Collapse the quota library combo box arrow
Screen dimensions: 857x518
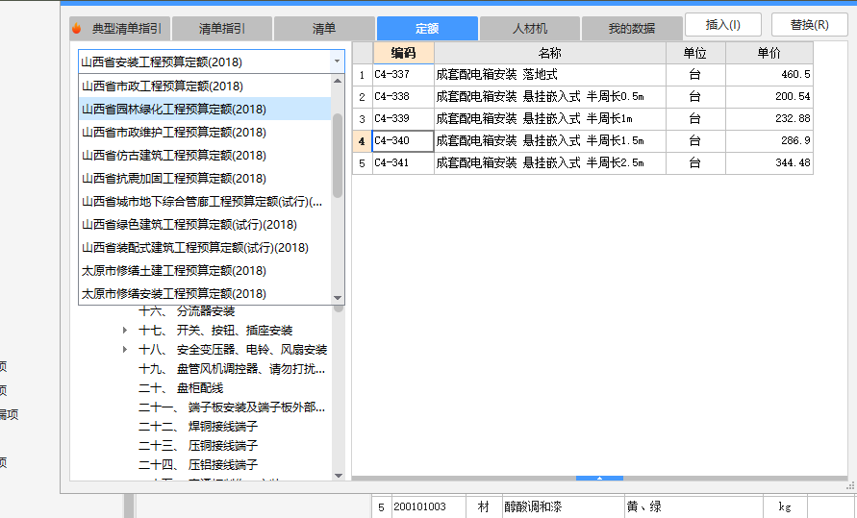337,62
